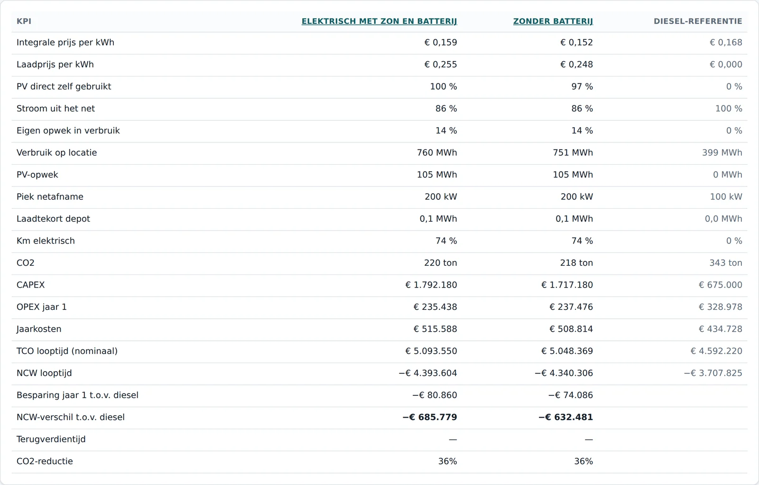
Task: Select 'Besparing jaar 1 t.o.v. diesel' label
Action: [77, 395]
